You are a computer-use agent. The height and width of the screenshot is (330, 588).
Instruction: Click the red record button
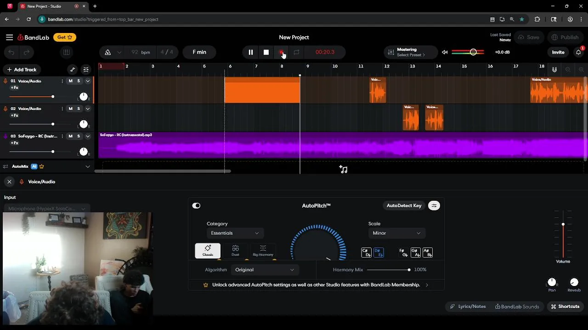281,52
